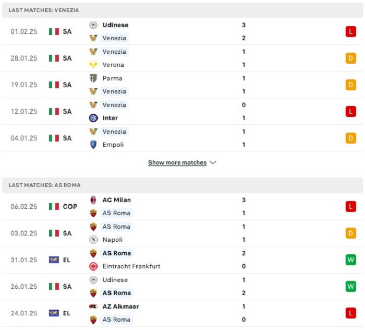Click the orange D badge for Roma vs Napoli

coord(351,233)
